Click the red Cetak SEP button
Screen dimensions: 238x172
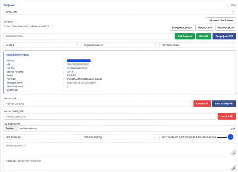coord(202,104)
